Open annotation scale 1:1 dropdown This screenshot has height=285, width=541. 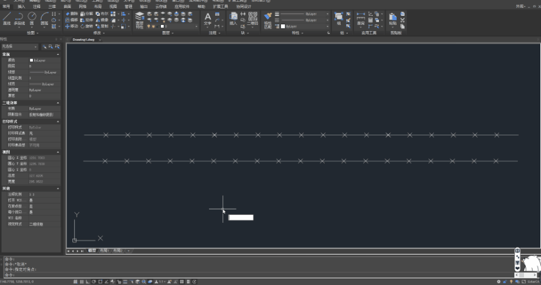point(161,282)
